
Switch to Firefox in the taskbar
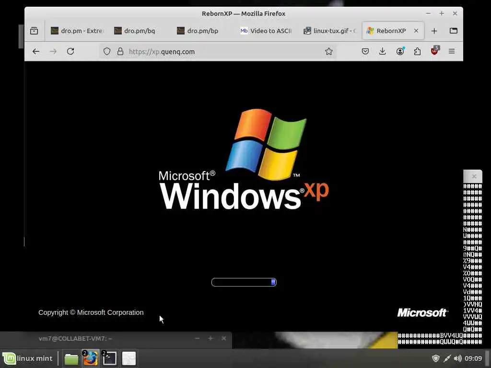point(91,358)
